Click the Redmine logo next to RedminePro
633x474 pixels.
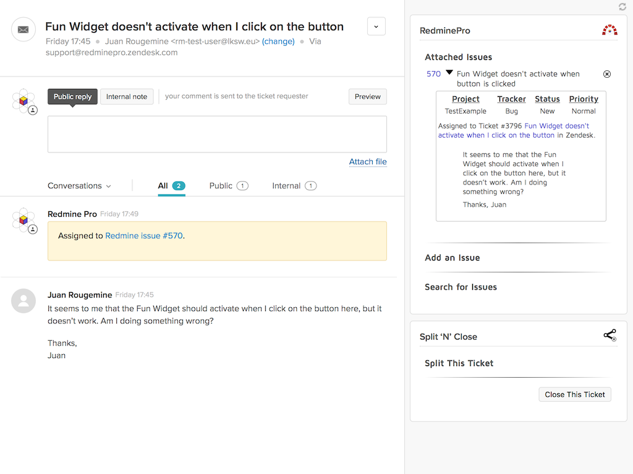coord(609,30)
